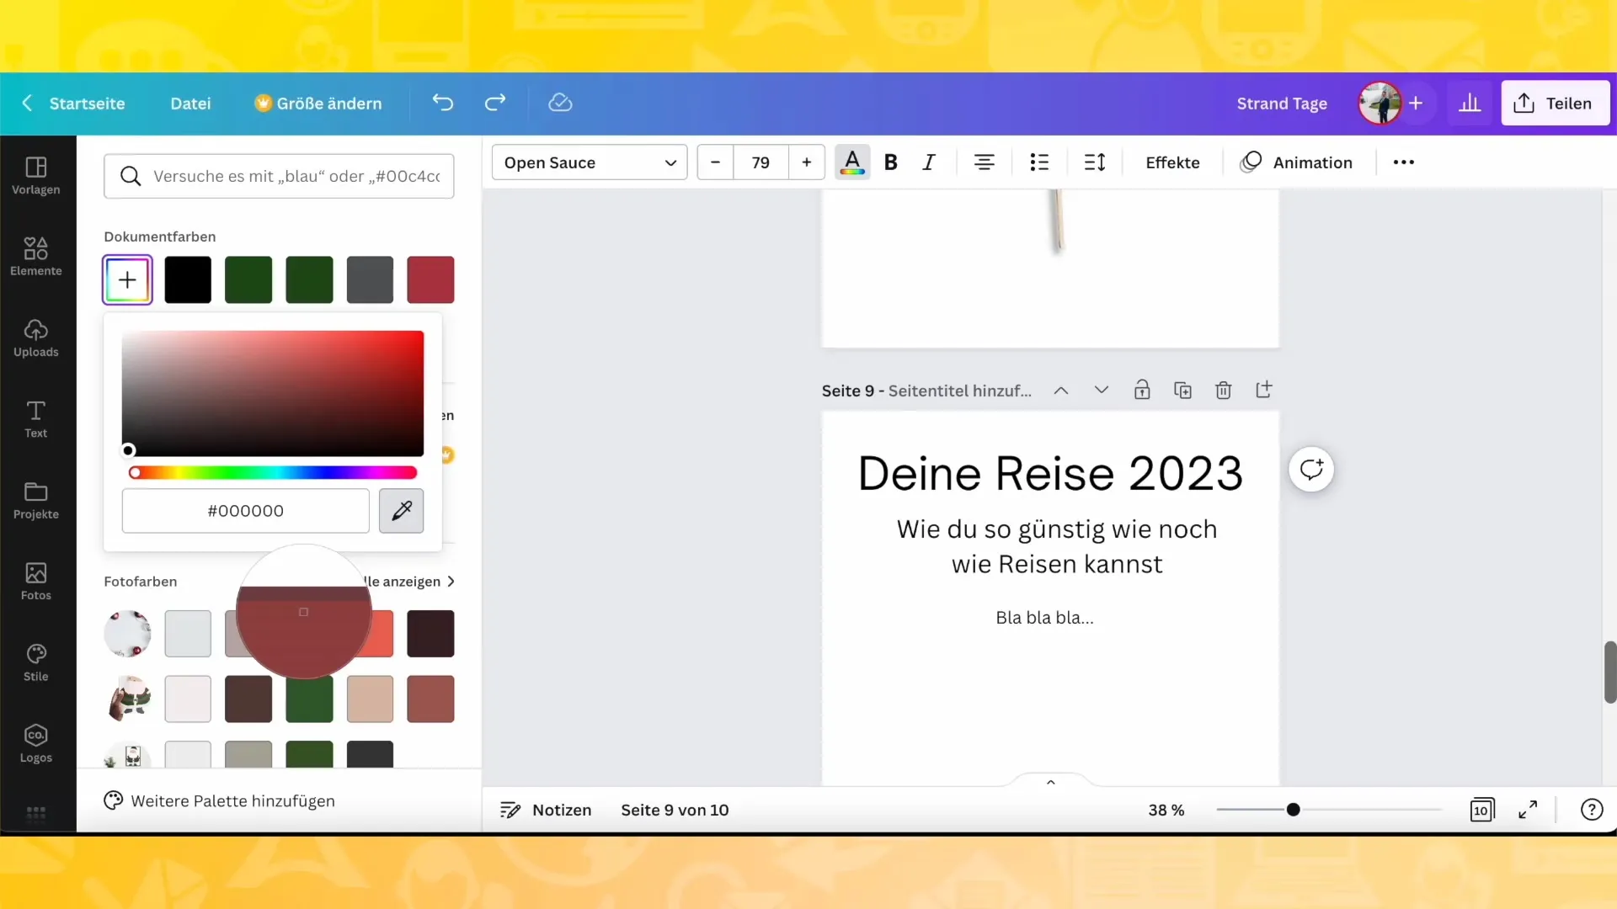Add Weitere Palette hinzufügen
This screenshot has height=909, width=1617.
click(x=220, y=801)
